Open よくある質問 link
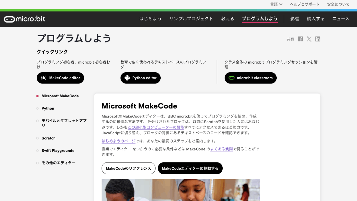The image size is (357, 201). pos(222,149)
